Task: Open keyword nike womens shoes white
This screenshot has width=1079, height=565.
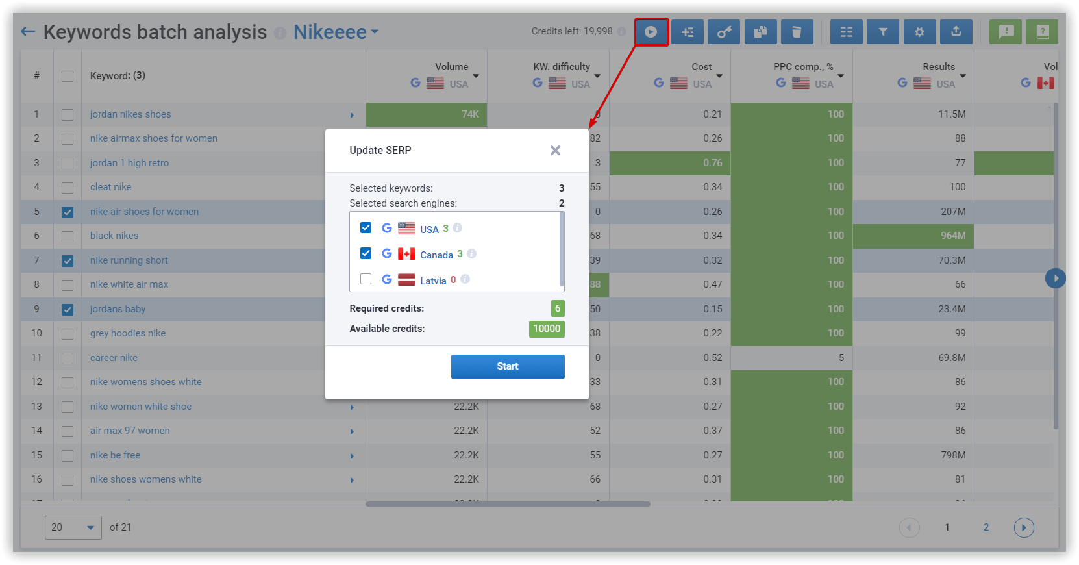Action: (146, 382)
